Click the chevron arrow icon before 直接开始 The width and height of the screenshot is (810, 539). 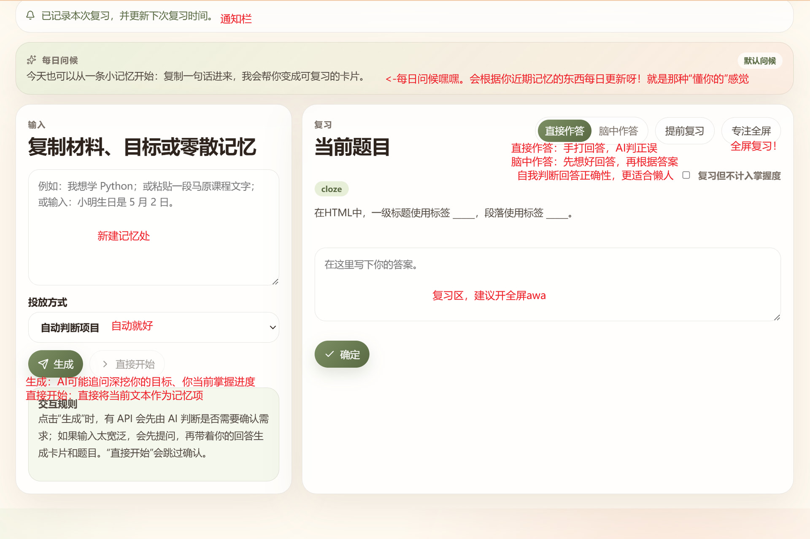[x=105, y=364]
